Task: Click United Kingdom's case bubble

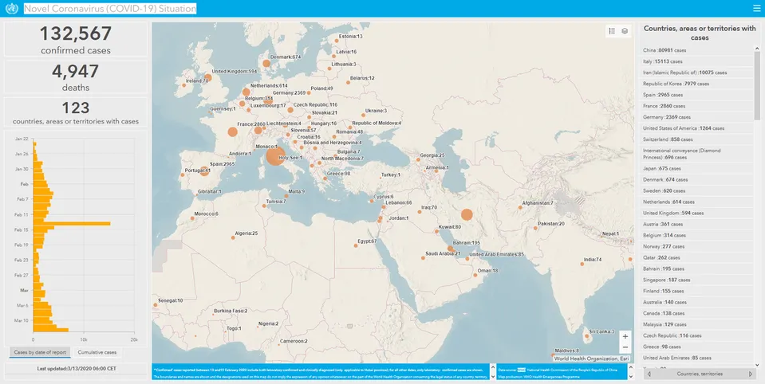Action: 208,77
